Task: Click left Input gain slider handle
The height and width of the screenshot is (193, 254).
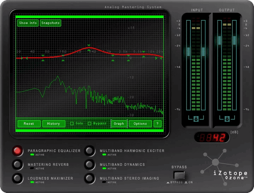Action: click(x=188, y=52)
